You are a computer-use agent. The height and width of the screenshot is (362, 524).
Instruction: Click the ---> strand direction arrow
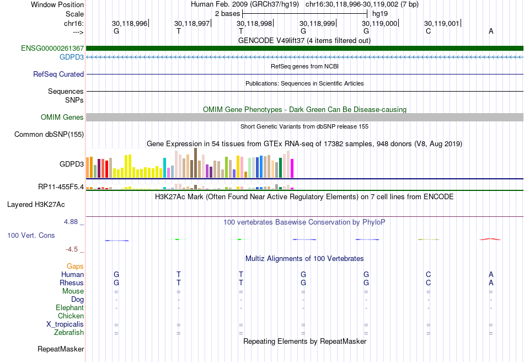click(x=78, y=32)
